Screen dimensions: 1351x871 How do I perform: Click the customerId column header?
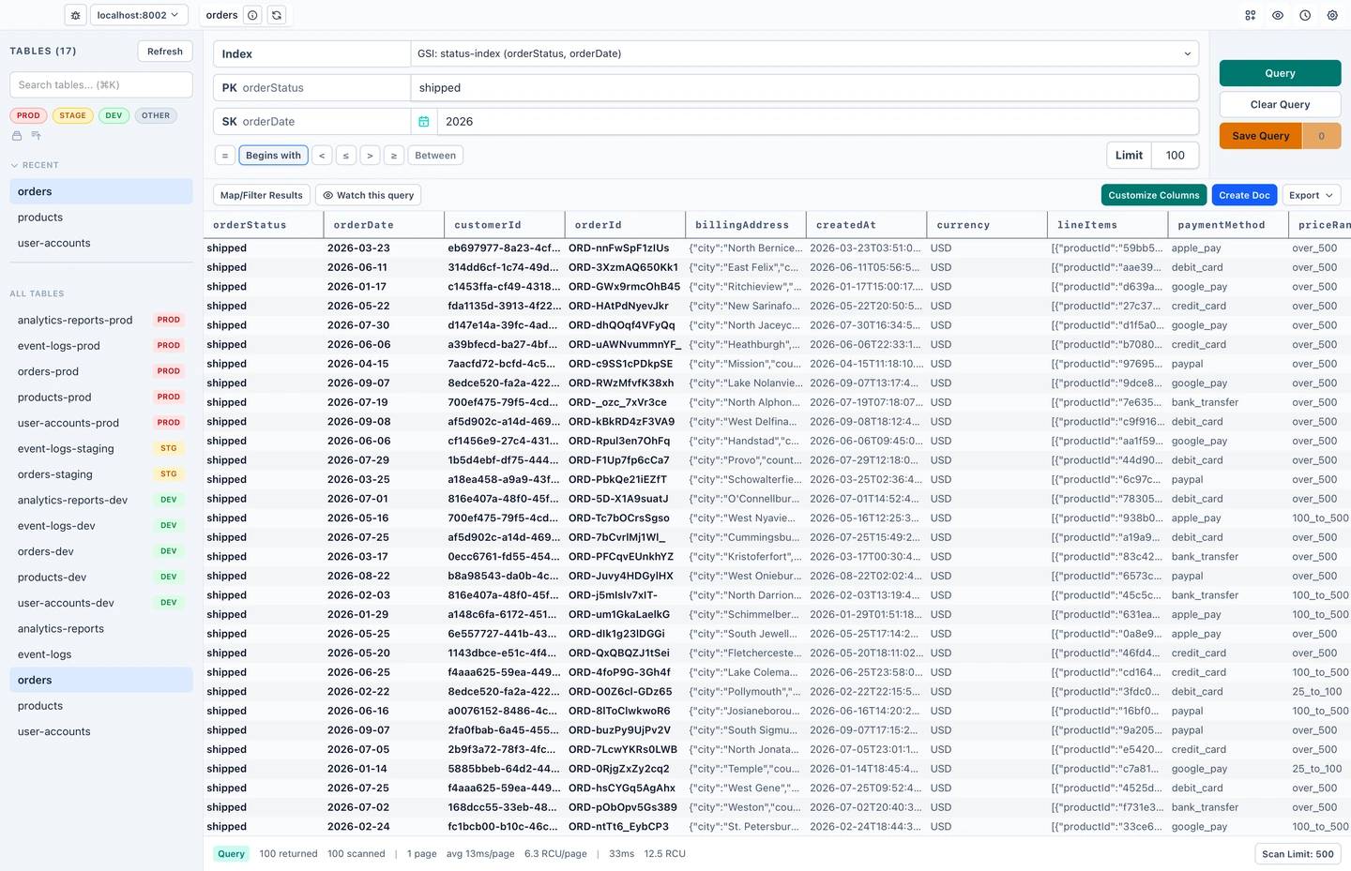[505, 225]
